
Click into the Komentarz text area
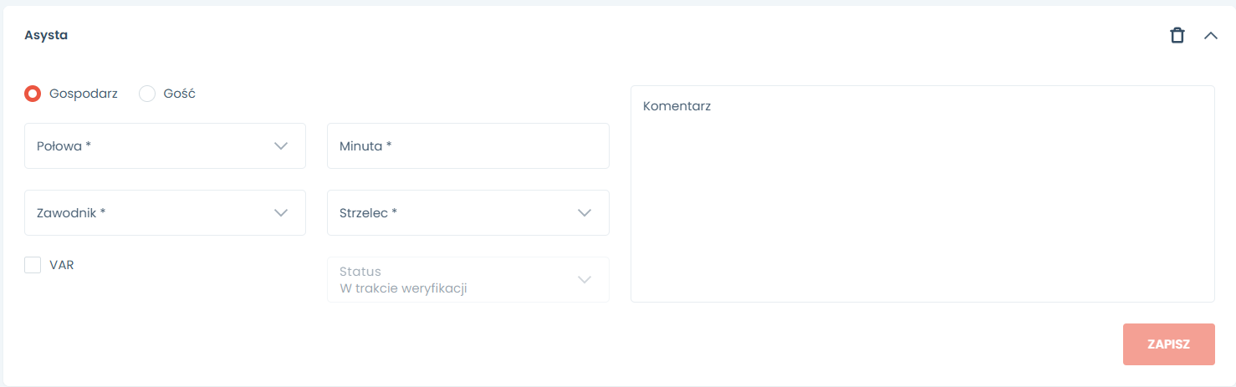[x=922, y=194]
